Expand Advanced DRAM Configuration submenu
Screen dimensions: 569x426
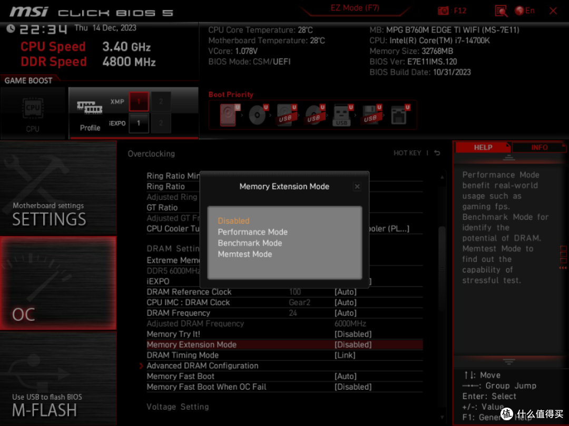[x=202, y=366]
